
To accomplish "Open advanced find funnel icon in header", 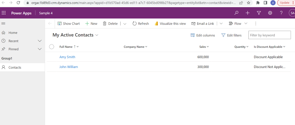I will click(259, 13).
